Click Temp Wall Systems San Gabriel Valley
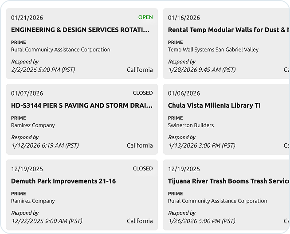This screenshot has height=234, width=290. 213,50
